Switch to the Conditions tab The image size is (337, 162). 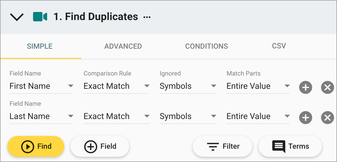pos(207,46)
